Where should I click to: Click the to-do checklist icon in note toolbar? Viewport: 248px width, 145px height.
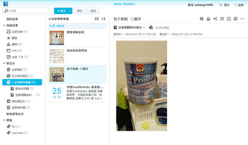pyautogui.click(x=229, y=19)
